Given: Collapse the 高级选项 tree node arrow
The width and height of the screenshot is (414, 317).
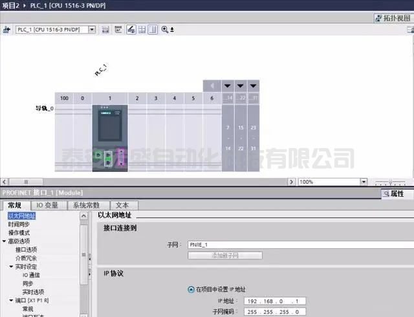Looking at the screenshot, I should pos(4,241).
